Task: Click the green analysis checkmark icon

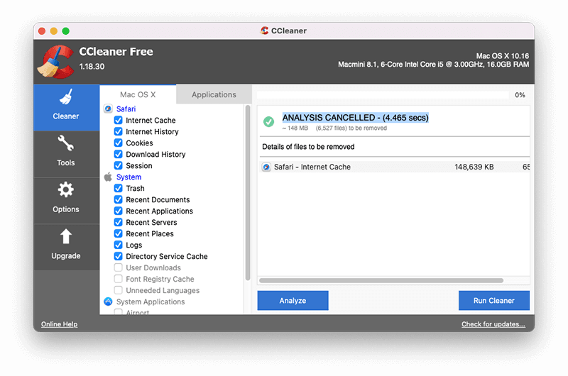Action: (268, 121)
